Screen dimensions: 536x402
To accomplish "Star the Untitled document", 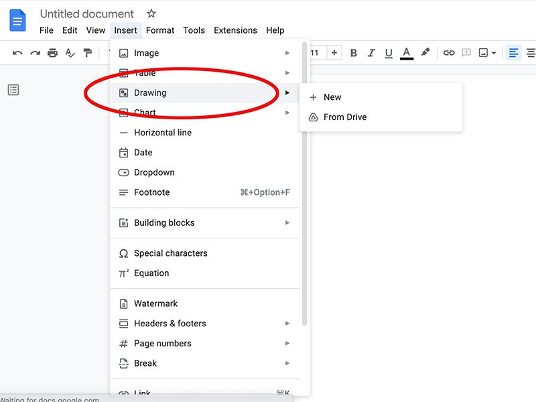I will (x=151, y=13).
